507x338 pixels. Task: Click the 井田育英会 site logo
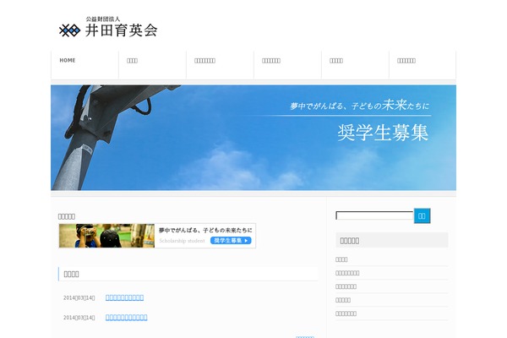coord(108,27)
